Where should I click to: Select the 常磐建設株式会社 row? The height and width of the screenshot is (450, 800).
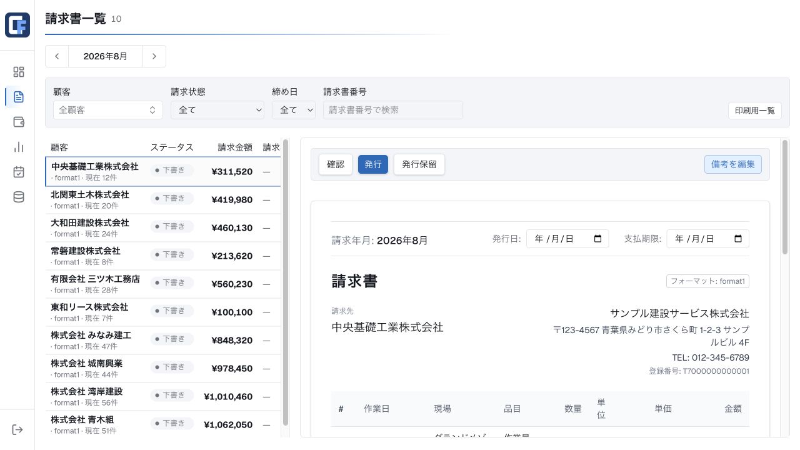(163, 256)
